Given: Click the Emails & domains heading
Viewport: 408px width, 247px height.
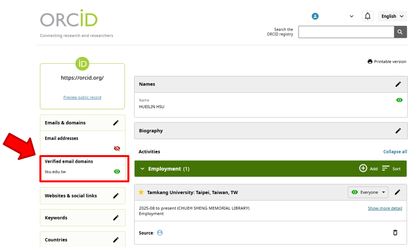Looking at the screenshot, I should [65, 123].
